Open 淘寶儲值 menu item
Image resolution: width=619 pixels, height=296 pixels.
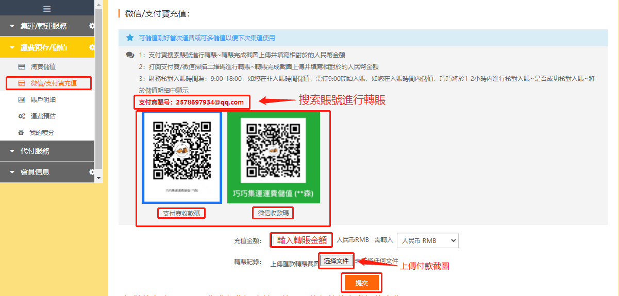[x=43, y=66]
